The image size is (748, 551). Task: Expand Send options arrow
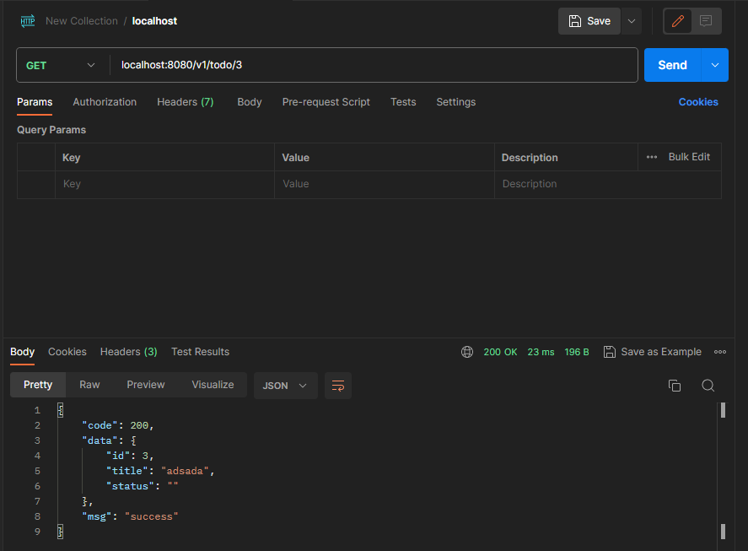coord(714,65)
